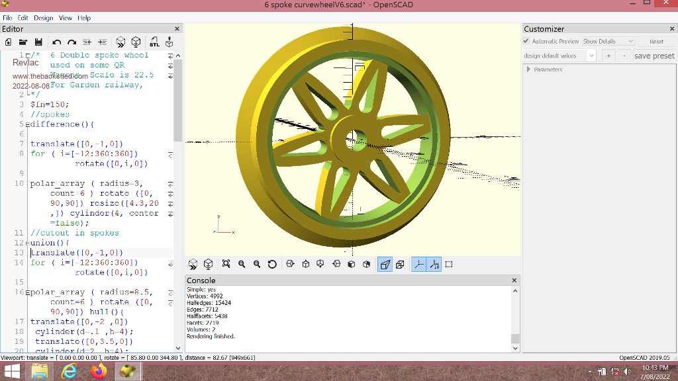The width and height of the screenshot is (678, 381).
Task: Click the Render icon in editor toolbar
Action: tap(136, 42)
